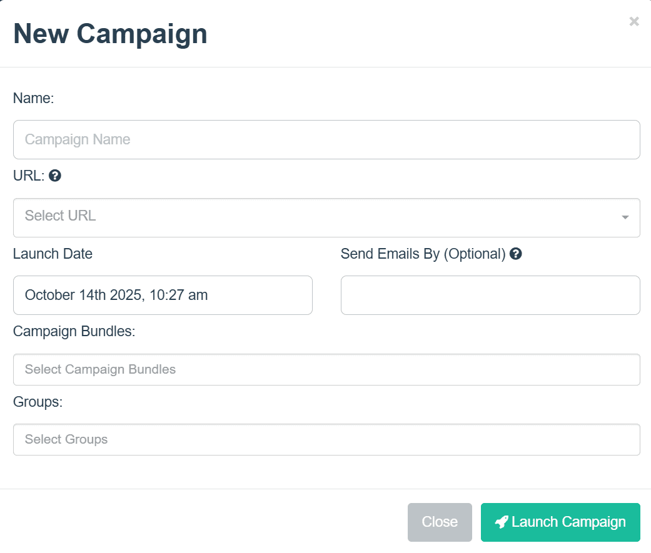The width and height of the screenshot is (651, 553).
Task: Click the "URL:" field label
Action: click(29, 176)
